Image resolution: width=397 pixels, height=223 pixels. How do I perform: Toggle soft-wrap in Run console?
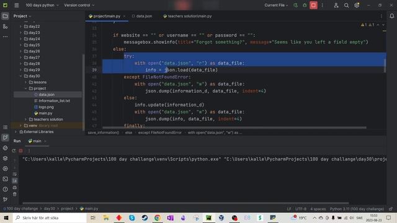coord(15,174)
